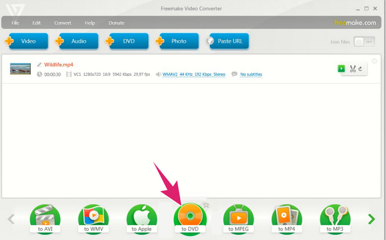Image resolution: width=386 pixels, height=240 pixels.
Task: Open the No subtitles options
Action: pos(251,75)
